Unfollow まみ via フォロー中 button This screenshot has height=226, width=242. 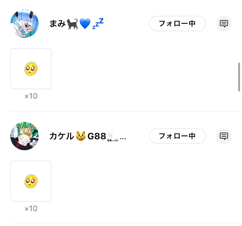pos(177,24)
